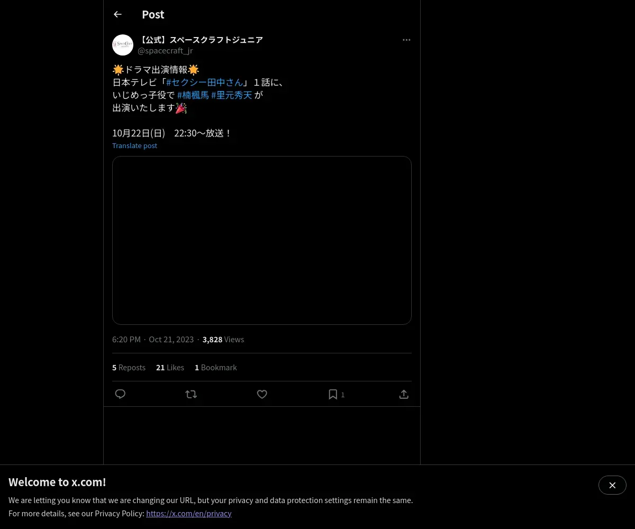Open the #楠楓馬 hashtag
The height and width of the screenshot is (529, 635).
point(193,95)
